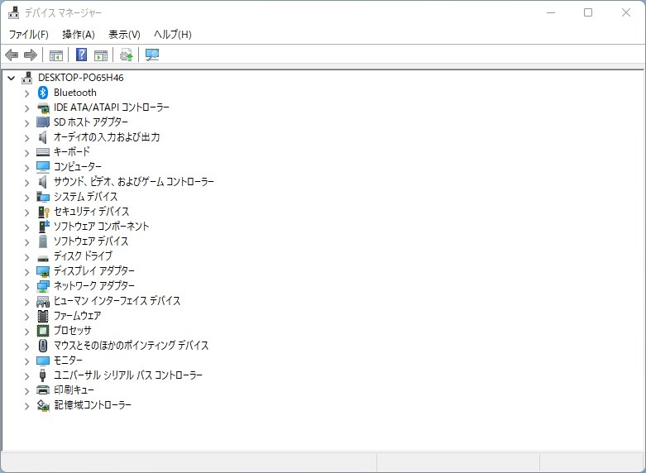Viewport: 646px width, 473px height.
Task: Click the 印刷キュー printer icon
Action: [x=43, y=390]
